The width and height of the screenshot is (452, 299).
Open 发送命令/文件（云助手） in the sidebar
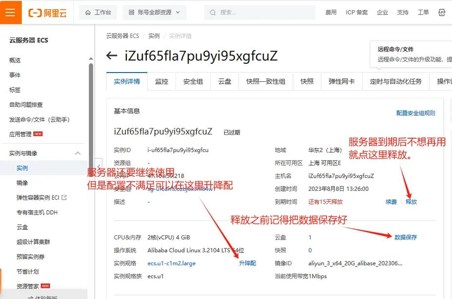40,119
